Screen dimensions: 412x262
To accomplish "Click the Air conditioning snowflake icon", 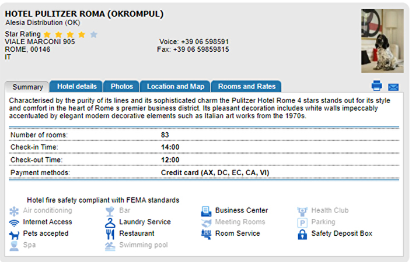I will [x=14, y=211].
